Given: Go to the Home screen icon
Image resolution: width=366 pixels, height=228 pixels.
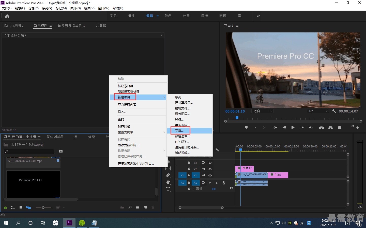Looking at the screenshot, I should tap(7, 16).
